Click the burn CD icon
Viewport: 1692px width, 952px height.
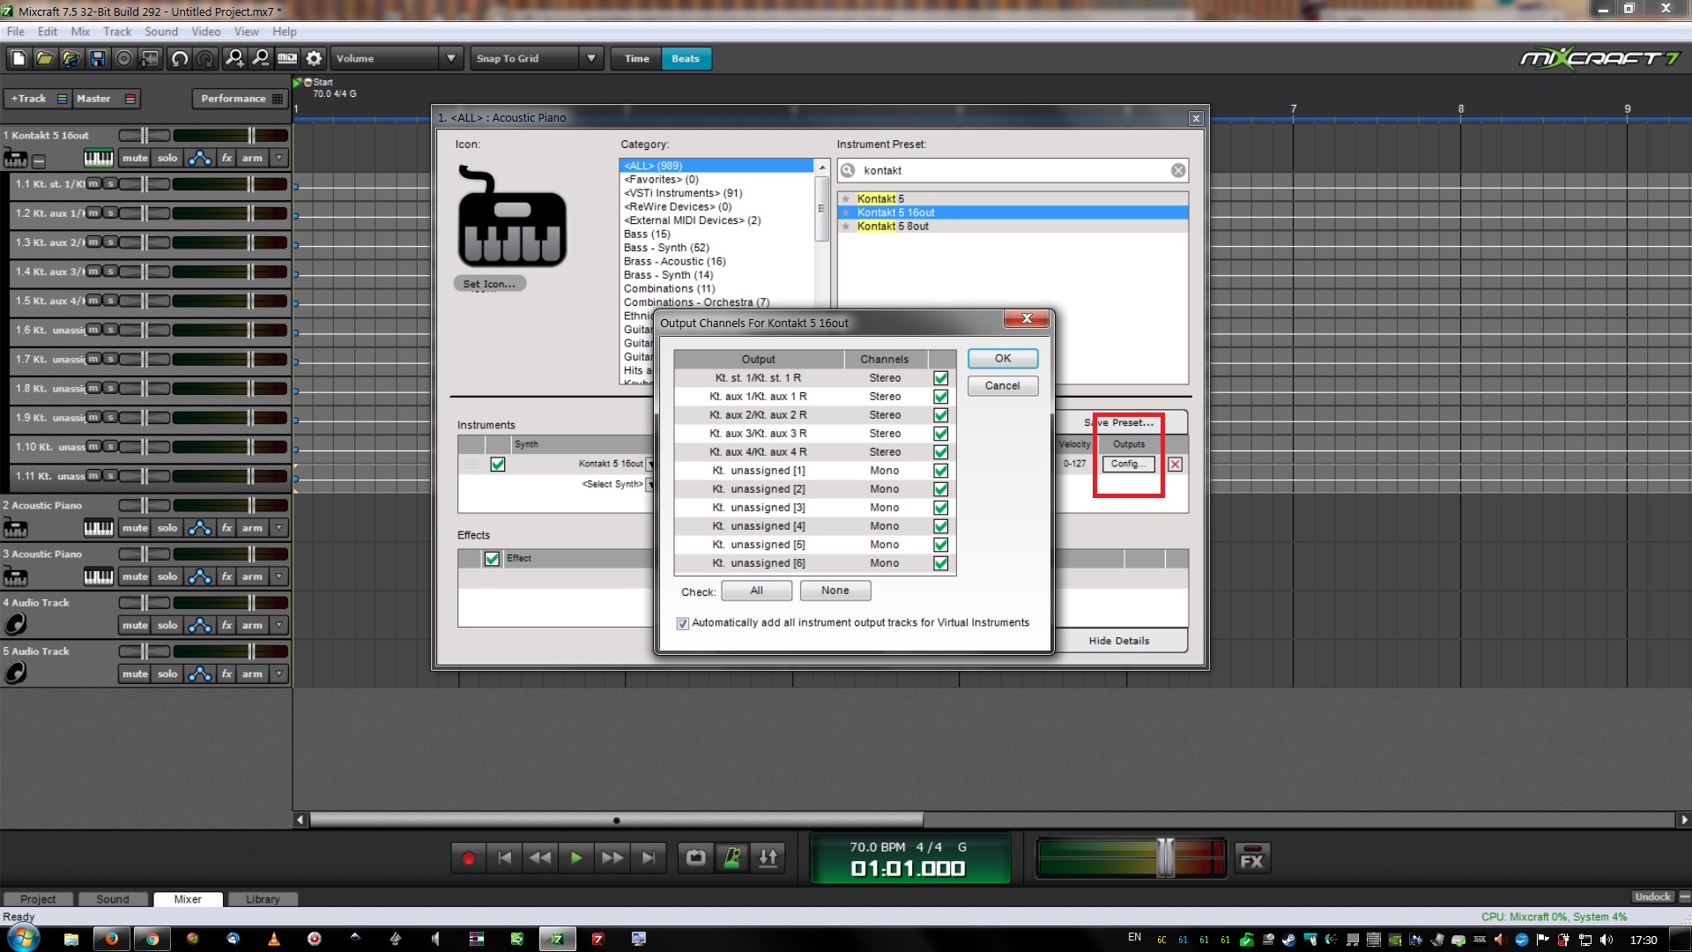point(124,59)
